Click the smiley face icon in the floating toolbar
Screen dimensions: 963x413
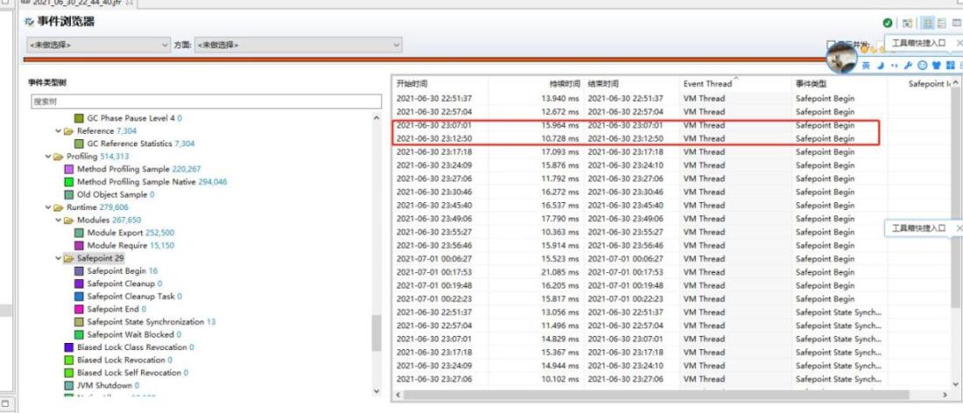tap(922, 66)
